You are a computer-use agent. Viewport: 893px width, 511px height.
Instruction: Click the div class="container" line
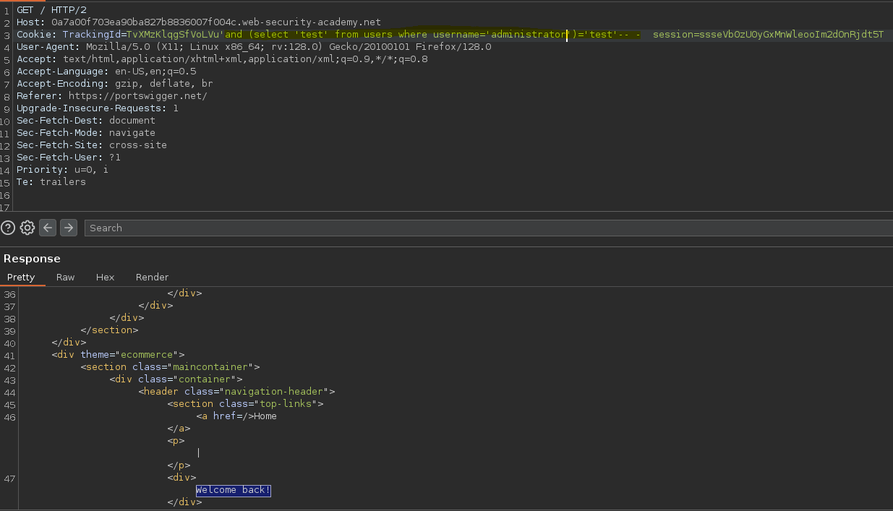coord(176,379)
